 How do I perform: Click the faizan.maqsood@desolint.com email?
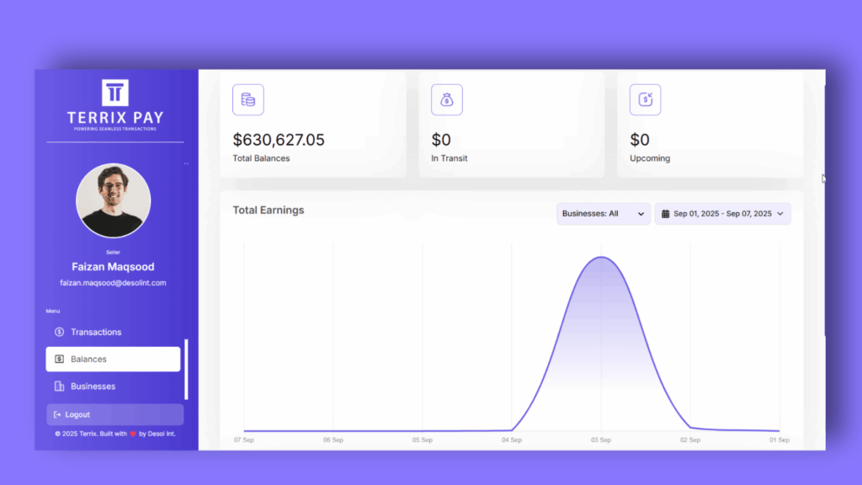113,283
